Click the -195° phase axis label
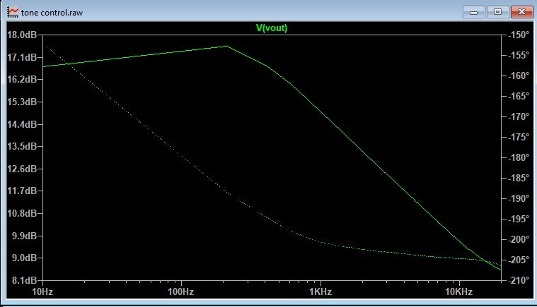 pos(519,219)
